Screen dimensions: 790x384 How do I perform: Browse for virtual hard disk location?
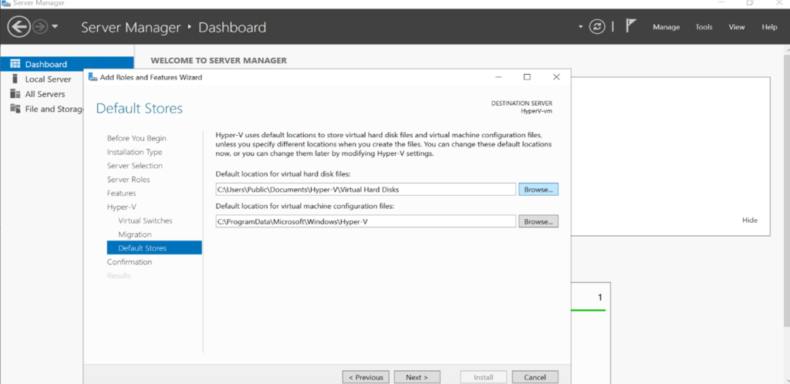[538, 189]
